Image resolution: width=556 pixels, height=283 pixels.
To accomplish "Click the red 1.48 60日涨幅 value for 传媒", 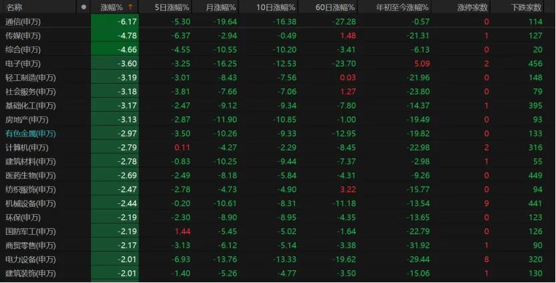I will [x=348, y=36].
